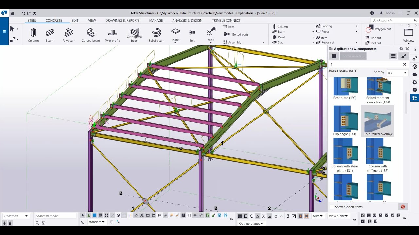Toggle the blue select-parts switch
Image resolution: width=419 pixels, height=235 pixels.
[x=95, y=215]
